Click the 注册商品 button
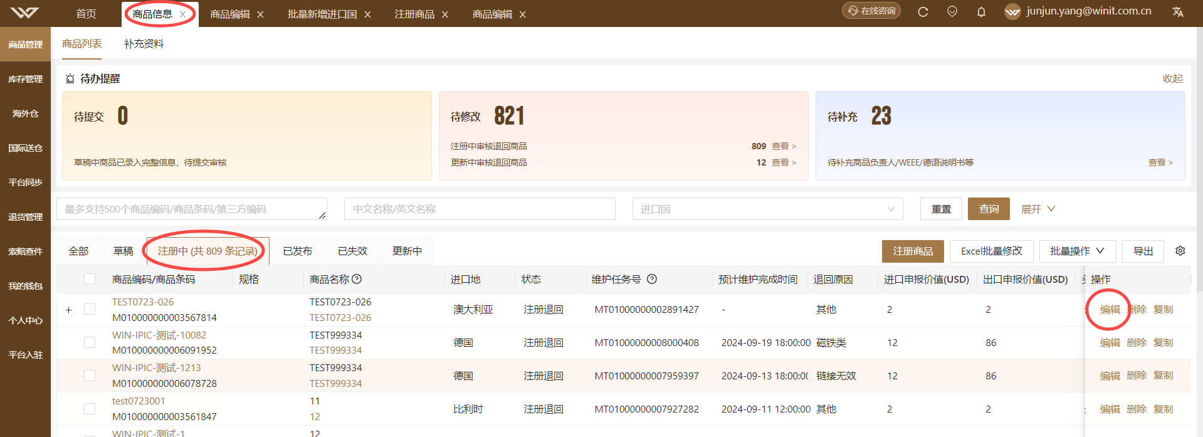Viewport: 1203px width, 437px height. (913, 251)
